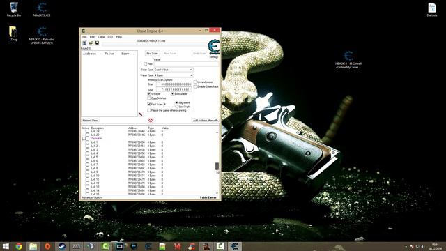Click the memory Start address field
Screen dimensions: 446x251
point(174,84)
